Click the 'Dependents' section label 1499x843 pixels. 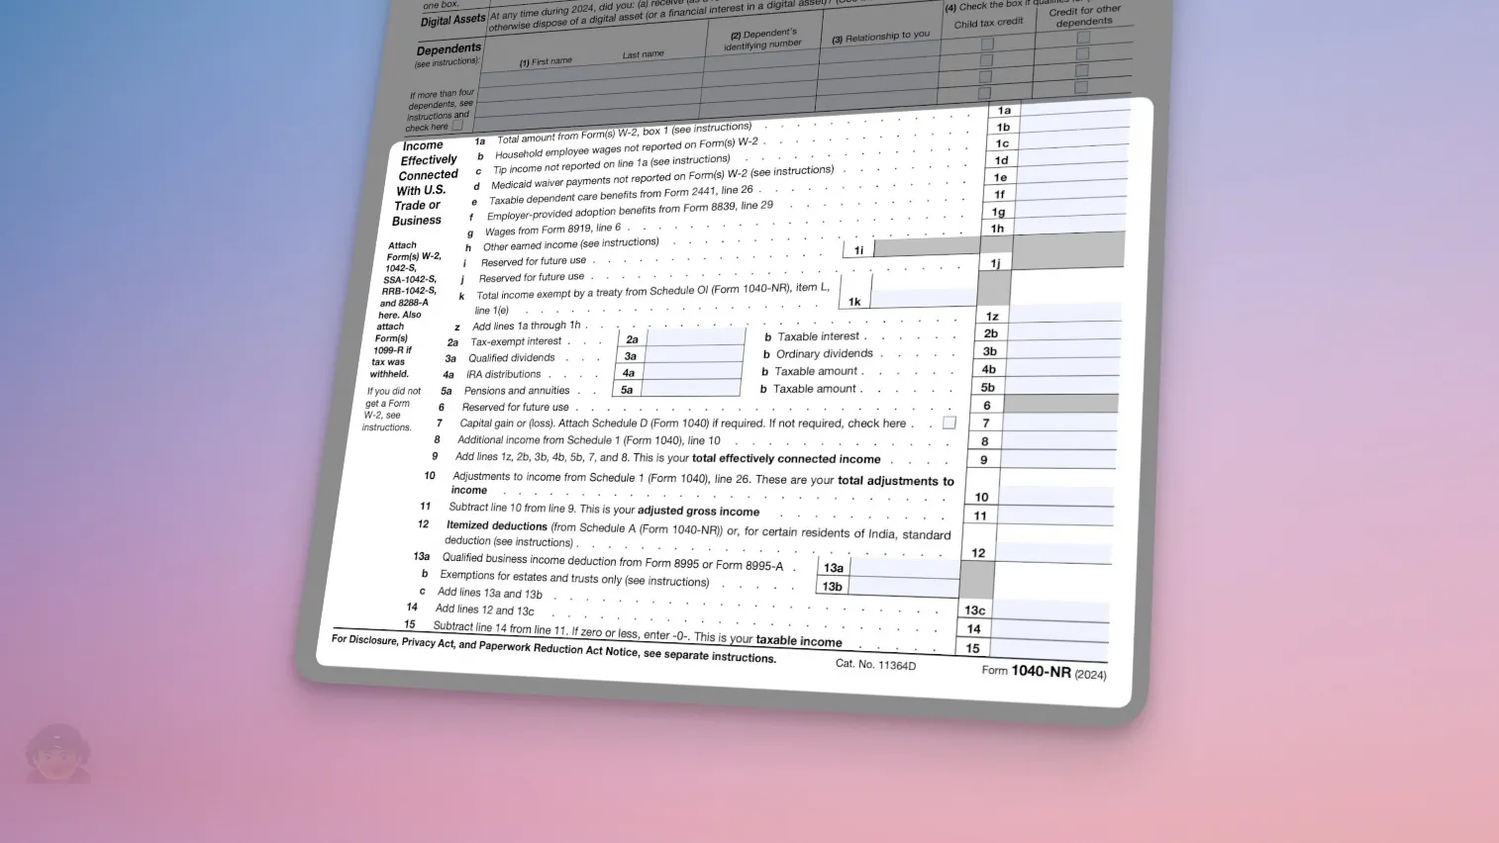449,49
